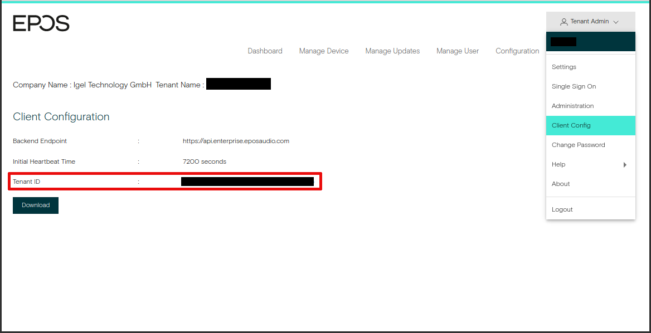The height and width of the screenshot is (333, 651).
Task: Open Manage Updates
Action: point(392,51)
